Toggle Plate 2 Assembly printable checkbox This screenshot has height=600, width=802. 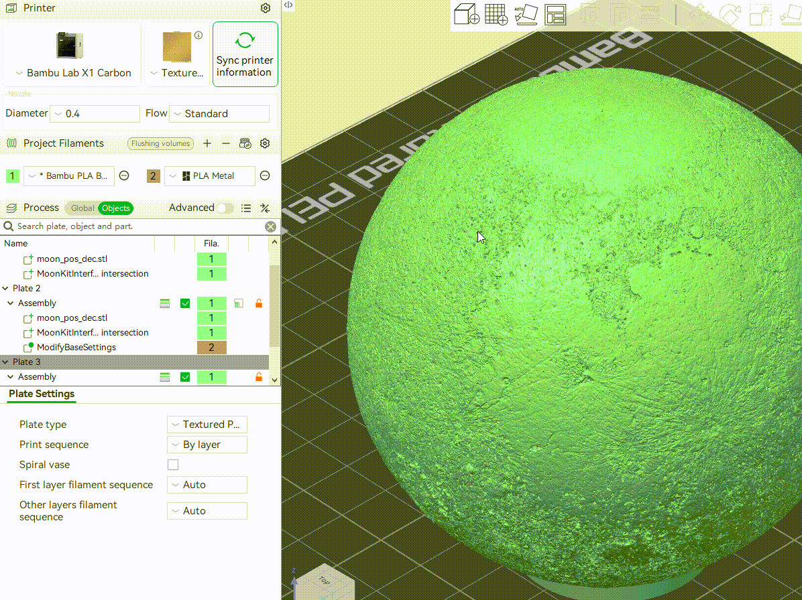pos(185,303)
